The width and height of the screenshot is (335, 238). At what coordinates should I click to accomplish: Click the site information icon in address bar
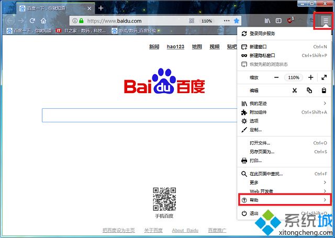pos(74,21)
